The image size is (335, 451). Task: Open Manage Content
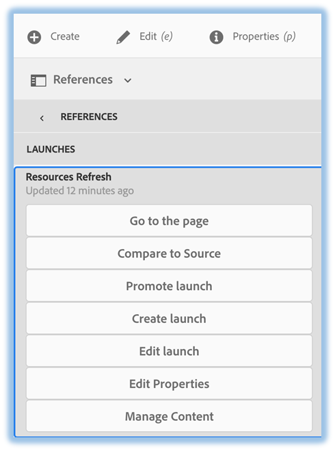(169, 416)
